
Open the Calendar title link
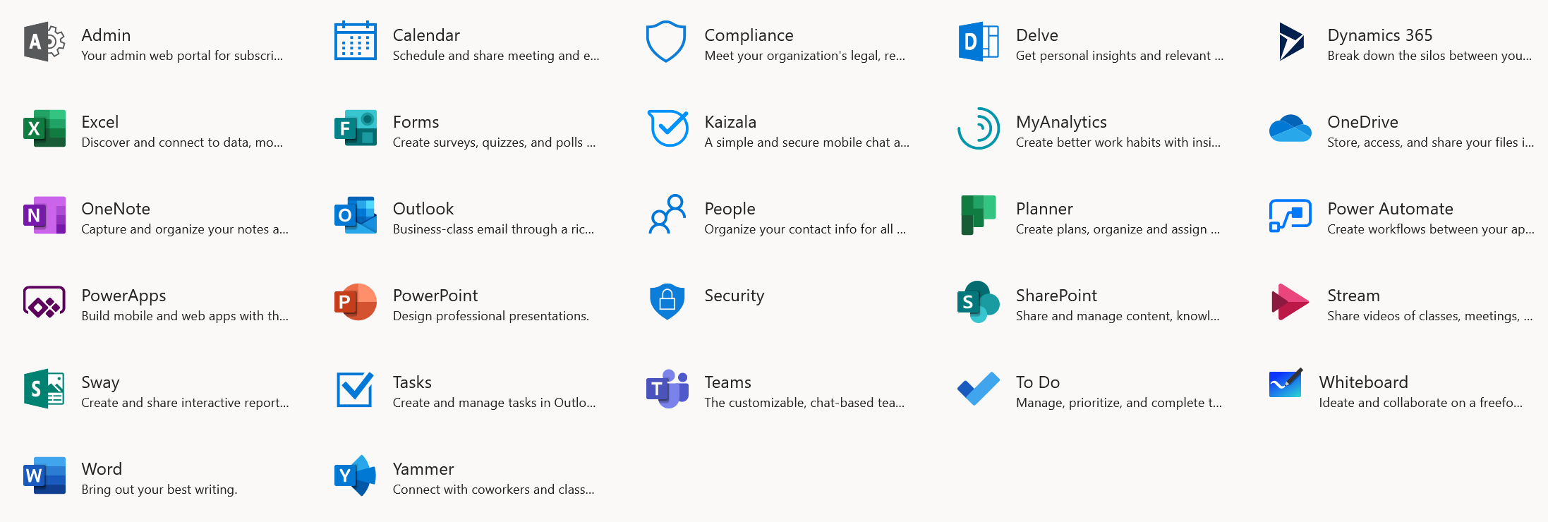click(x=426, y=35)
